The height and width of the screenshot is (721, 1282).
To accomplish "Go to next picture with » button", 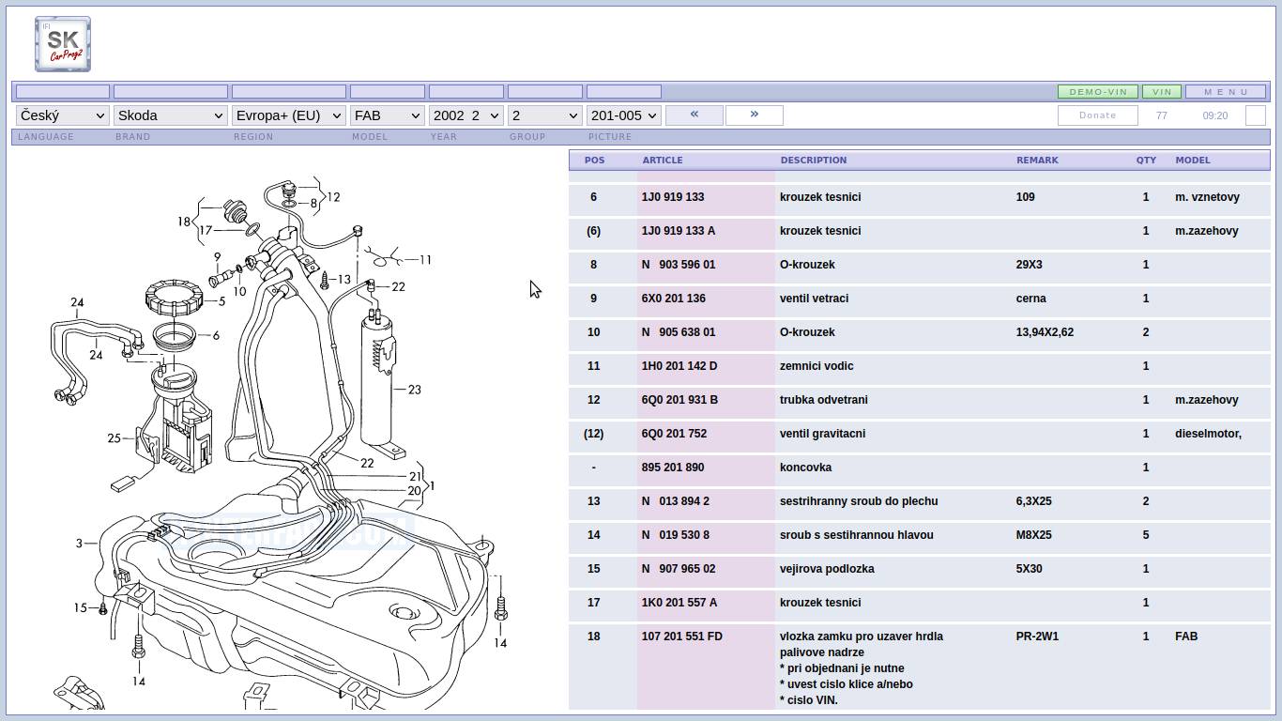I will pyautogui.click(x=755, y=115).
